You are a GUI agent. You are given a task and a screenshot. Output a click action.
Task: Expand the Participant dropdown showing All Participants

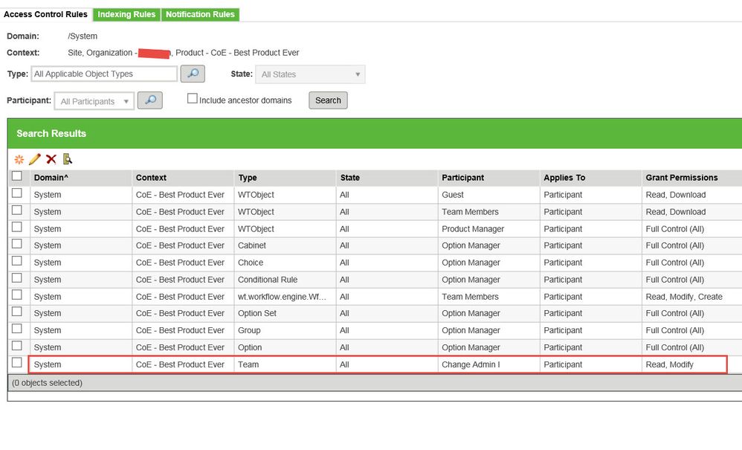coord(94,101)
